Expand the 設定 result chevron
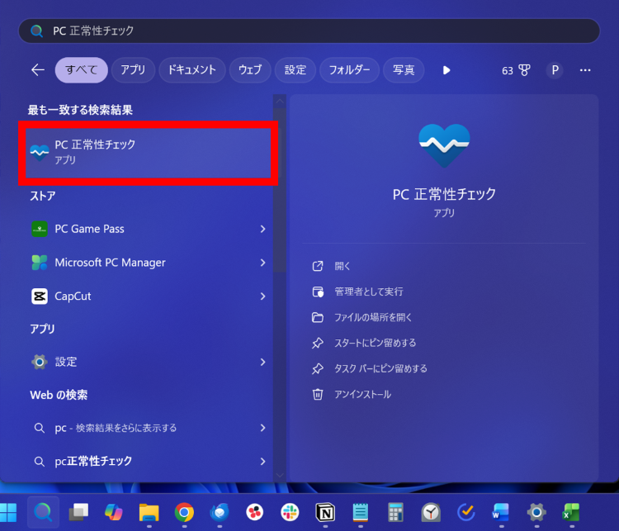619x531 pixels. coord(262,362)
